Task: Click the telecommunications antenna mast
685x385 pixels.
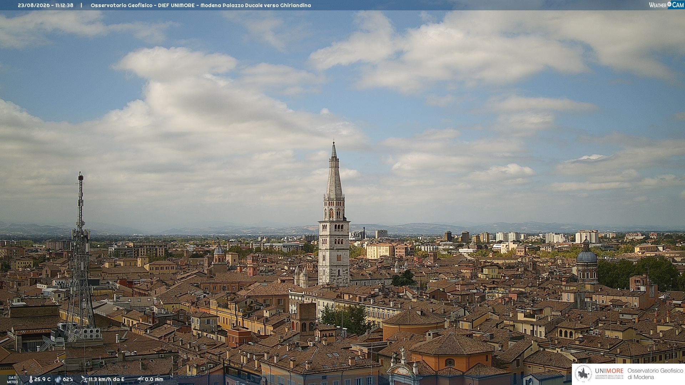Action: pyautogui.click(x=81, y=257)
